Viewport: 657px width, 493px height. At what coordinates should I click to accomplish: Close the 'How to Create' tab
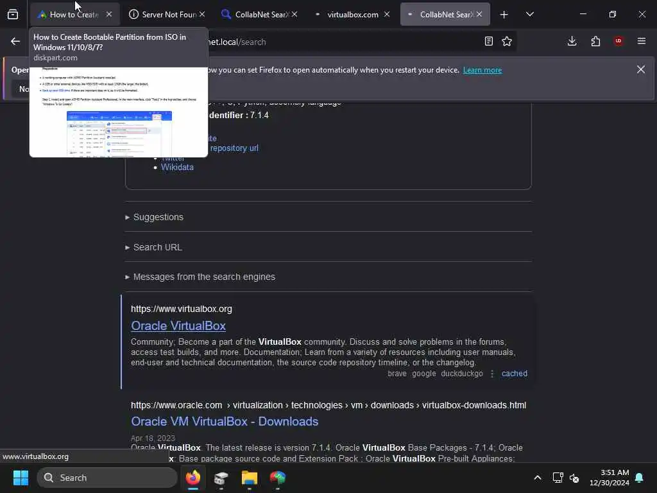109,14
